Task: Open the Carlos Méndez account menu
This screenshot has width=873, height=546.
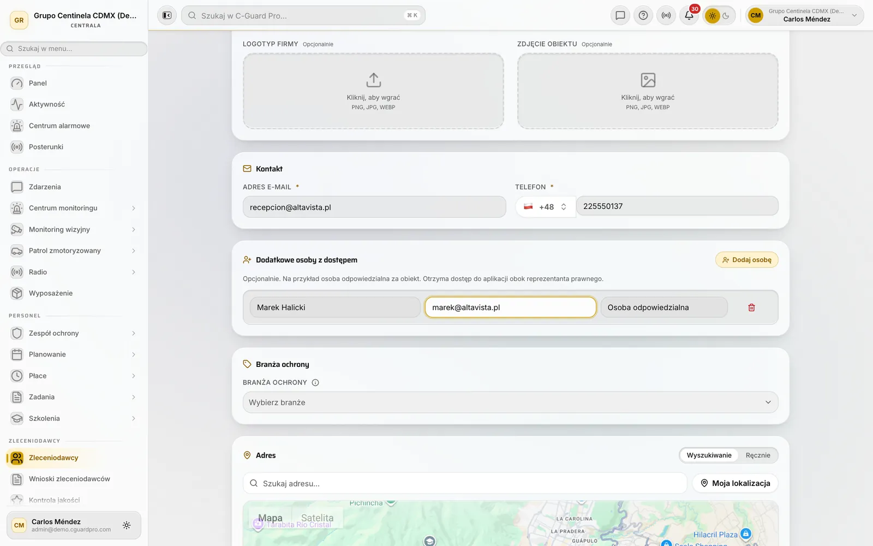Action: point(804,15)
